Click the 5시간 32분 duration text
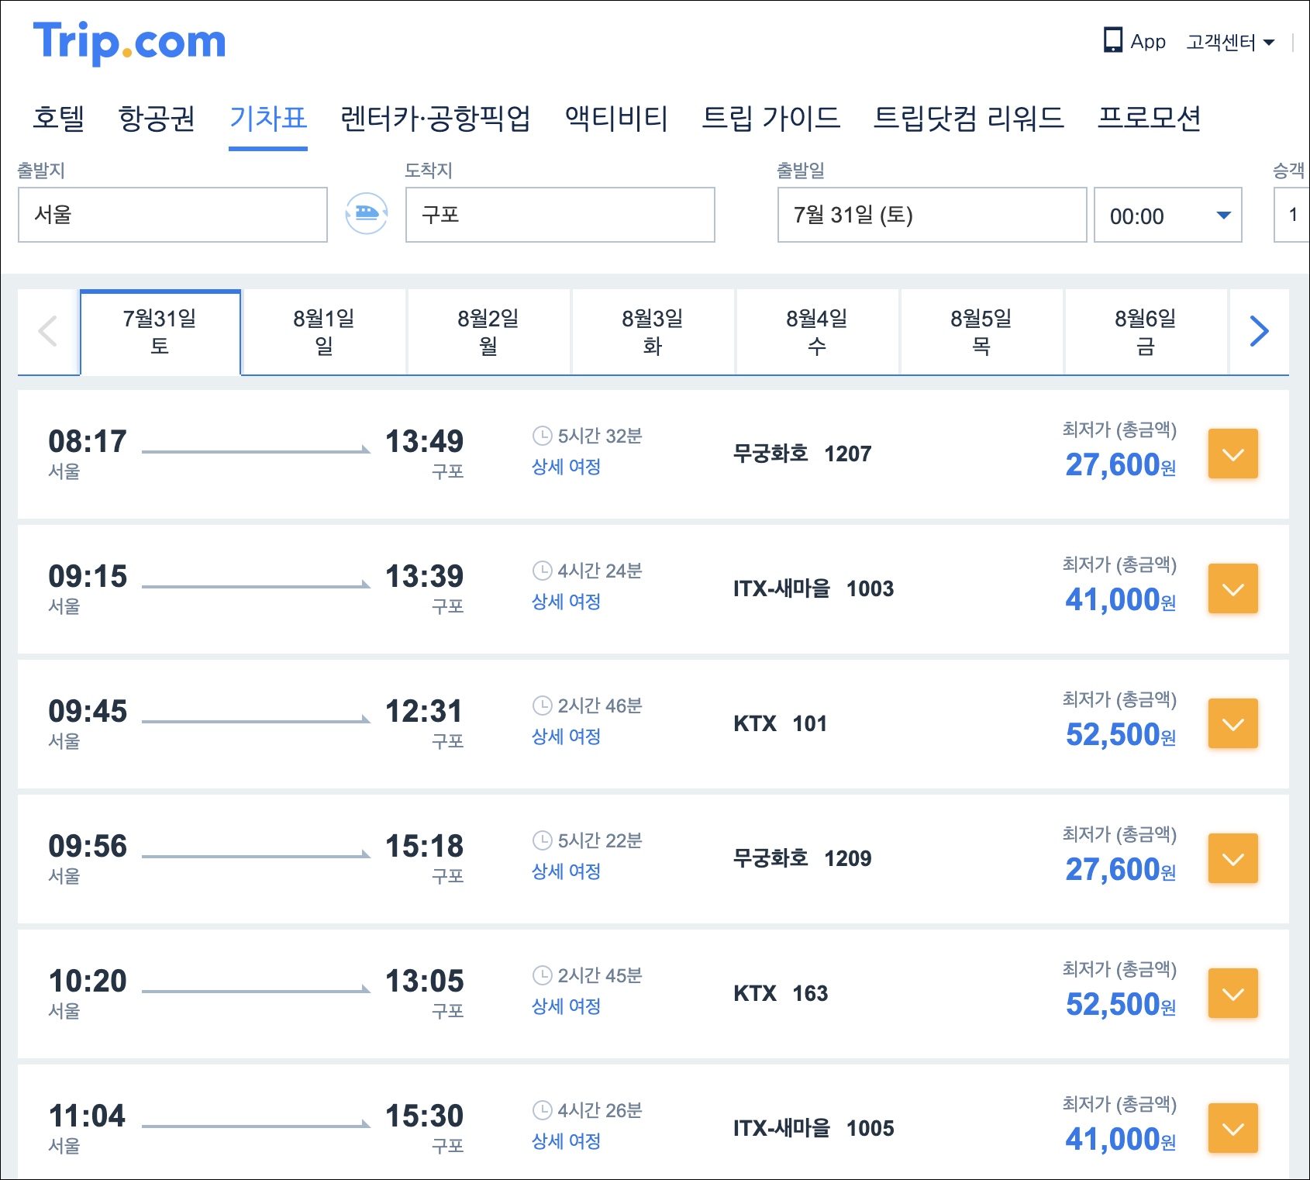The height and width of the screenshot is (1180, 1310). (600, 436)
